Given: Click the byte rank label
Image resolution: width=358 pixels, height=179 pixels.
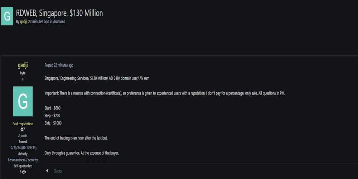Looking at the screenshot, I should click(23, 73).
